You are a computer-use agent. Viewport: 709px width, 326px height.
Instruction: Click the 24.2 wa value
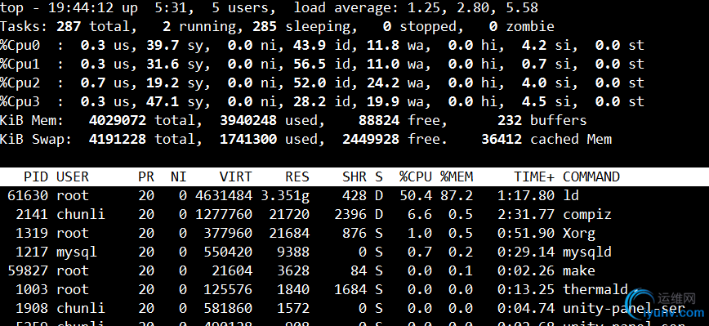[383, 83]
